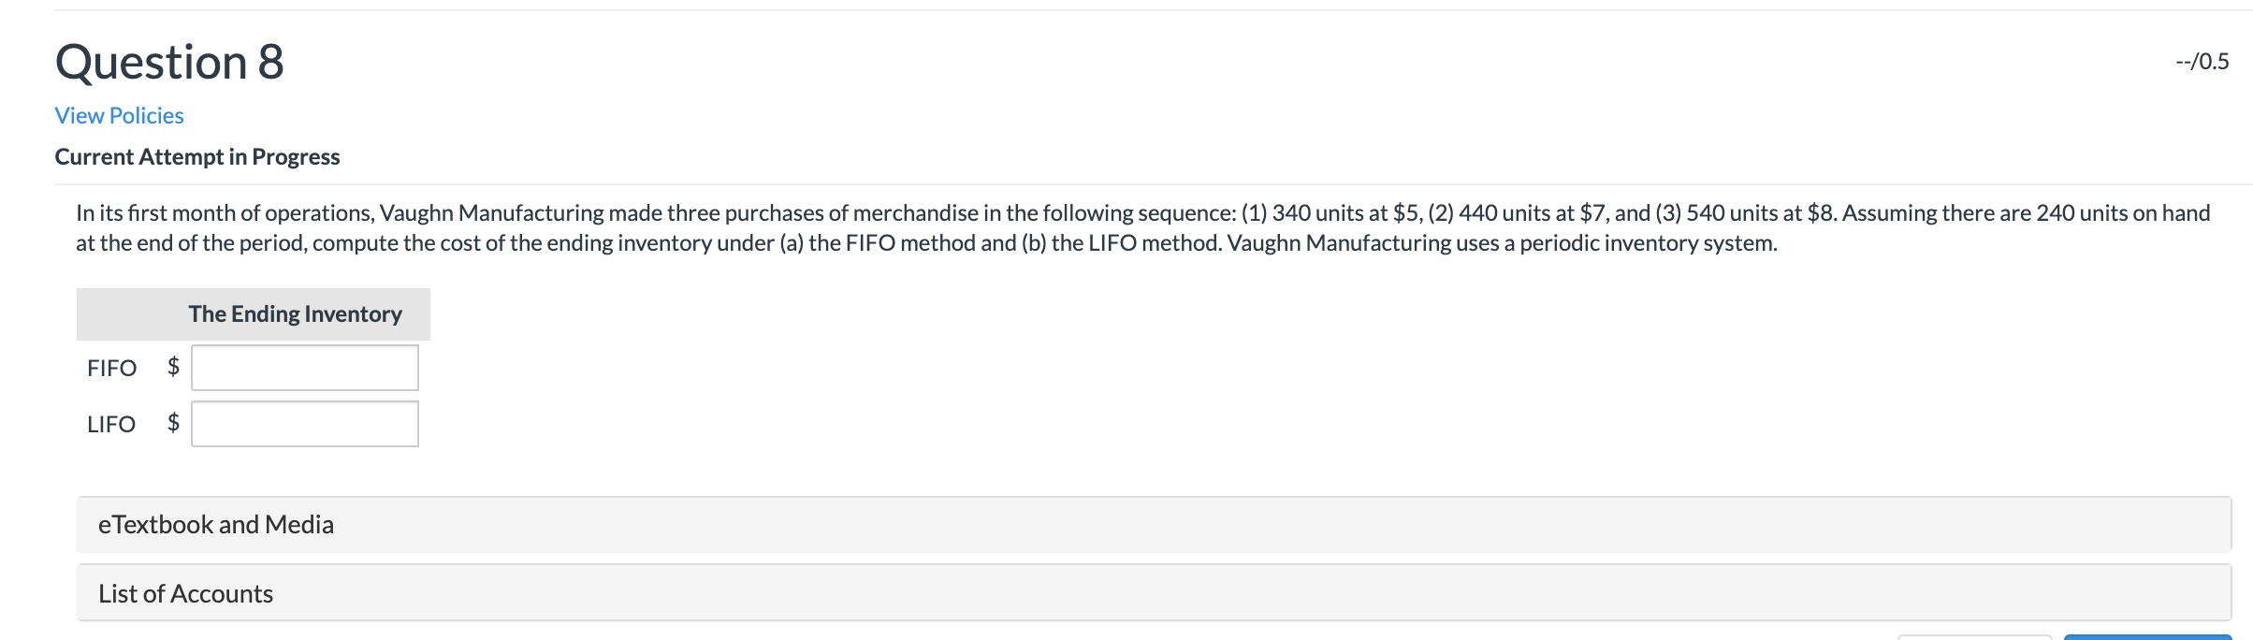
Task: Click the Current Attempt in Progress label
Action: [x=196, y=156]
